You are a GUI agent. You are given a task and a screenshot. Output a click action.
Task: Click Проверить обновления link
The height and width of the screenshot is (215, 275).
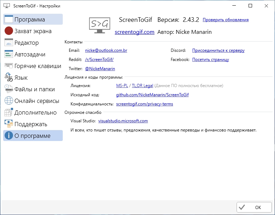click(226, 20)
